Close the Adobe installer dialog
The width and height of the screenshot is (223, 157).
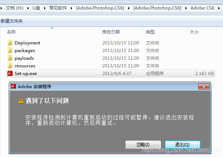tap(203, 87)
